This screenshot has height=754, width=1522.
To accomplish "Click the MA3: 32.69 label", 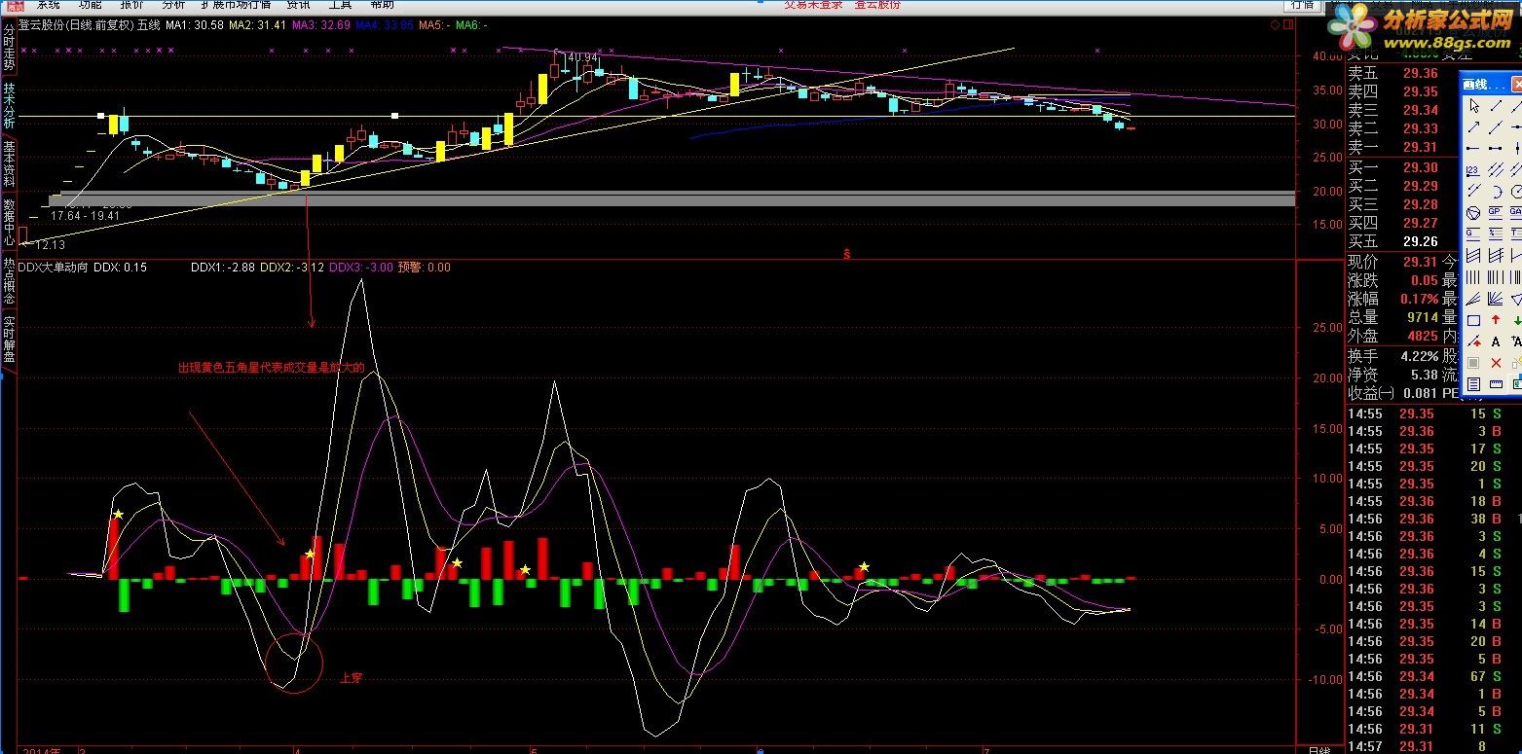I will pyautogui.click(x=321, y=25).
